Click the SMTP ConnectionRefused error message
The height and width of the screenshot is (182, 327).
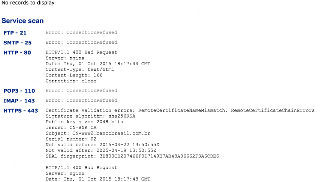[81, 42]
